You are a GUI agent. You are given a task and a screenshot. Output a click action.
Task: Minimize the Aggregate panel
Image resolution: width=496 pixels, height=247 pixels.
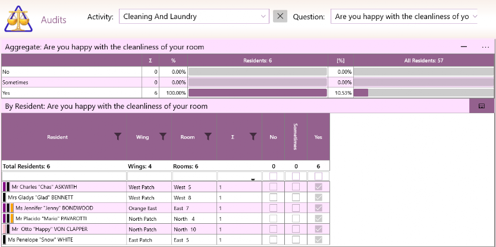[464, 47]
